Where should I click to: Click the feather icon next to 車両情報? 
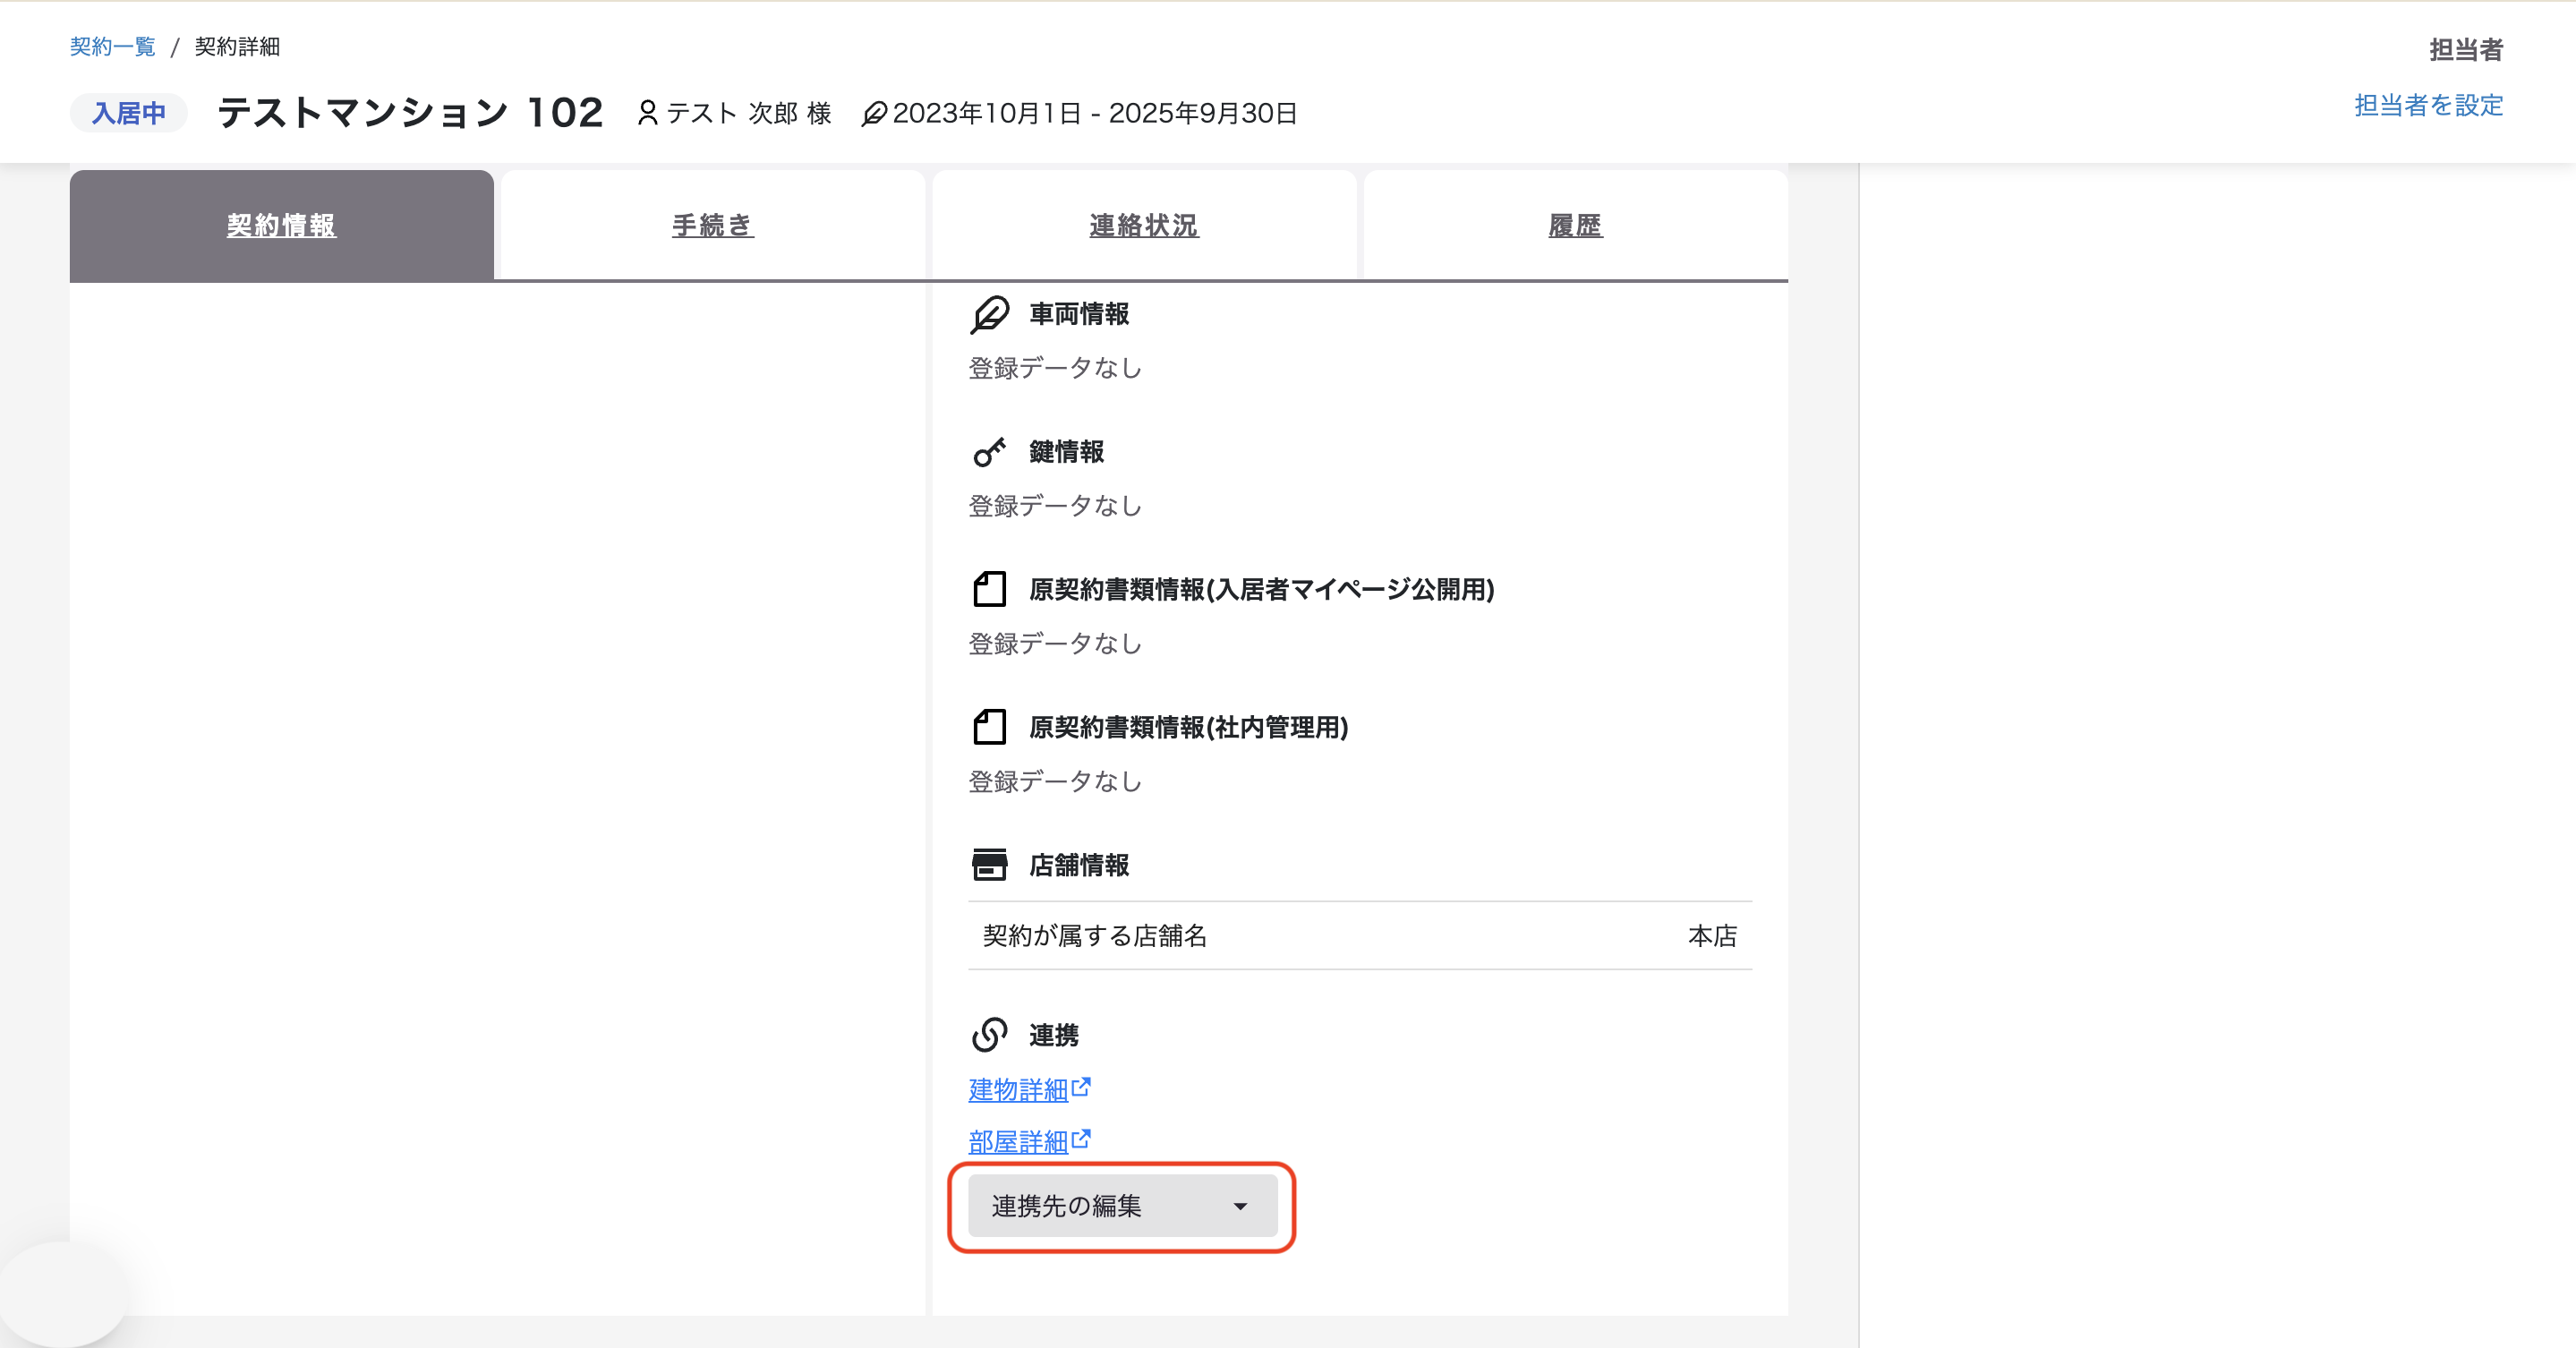[x=990, y=314]
